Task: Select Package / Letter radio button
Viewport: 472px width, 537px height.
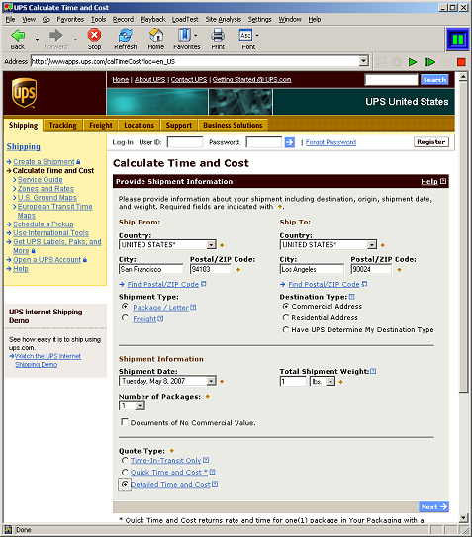Action: [125, 307]
